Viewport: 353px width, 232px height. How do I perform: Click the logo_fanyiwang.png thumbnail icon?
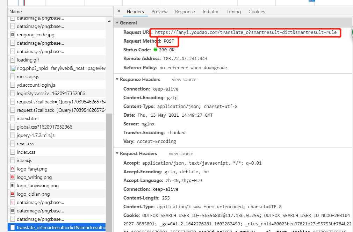(x=13, y=186)
